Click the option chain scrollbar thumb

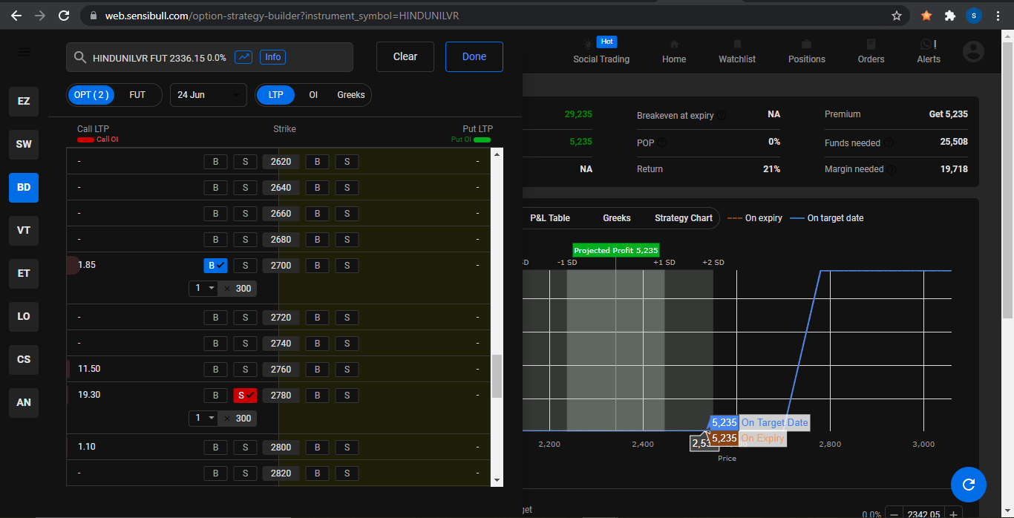(x=497, y=376)
